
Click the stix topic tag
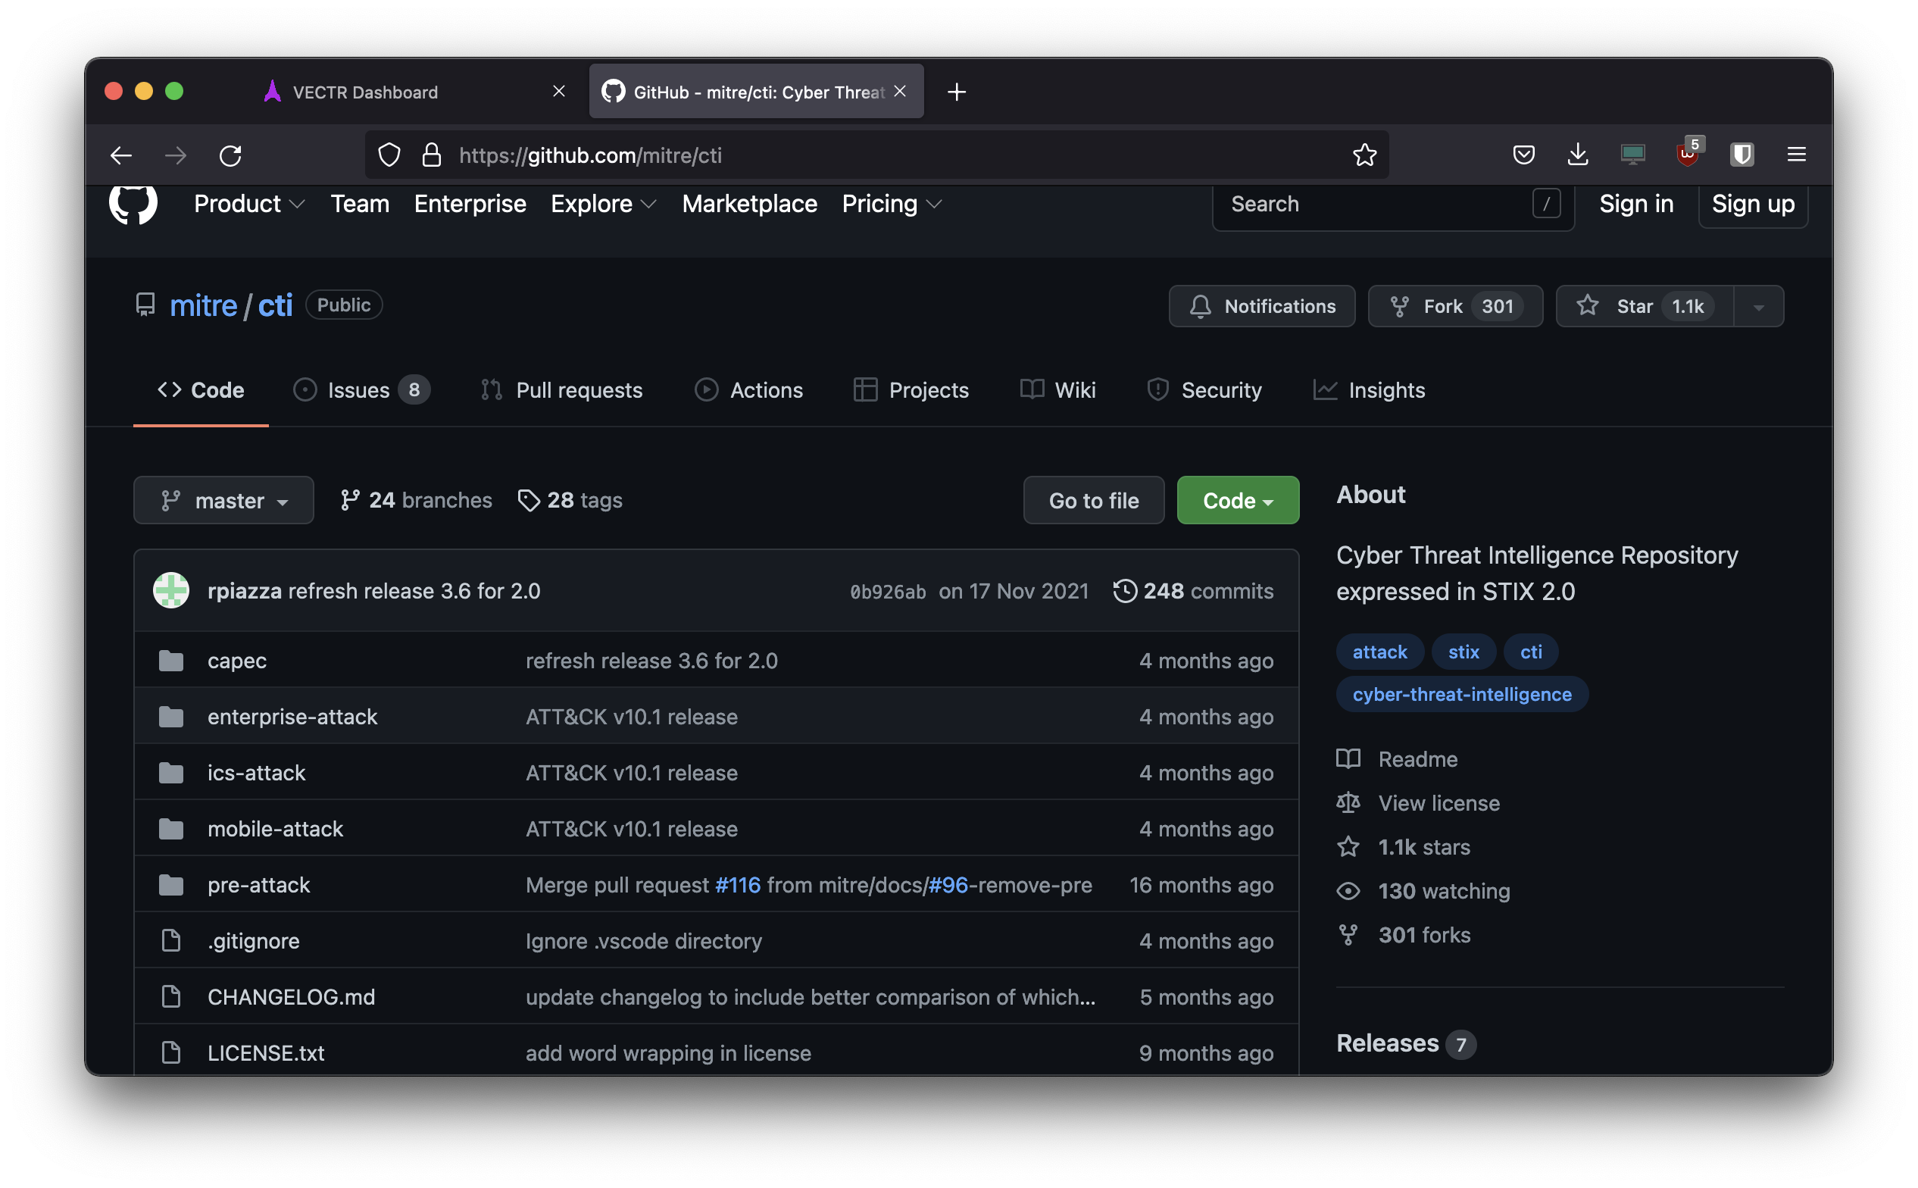pos(1463,652)
